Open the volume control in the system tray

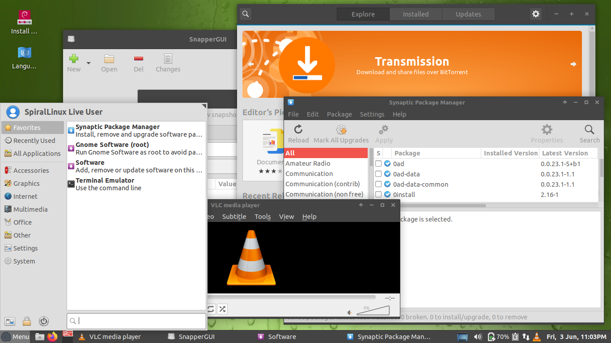click(x=477, y=336)
